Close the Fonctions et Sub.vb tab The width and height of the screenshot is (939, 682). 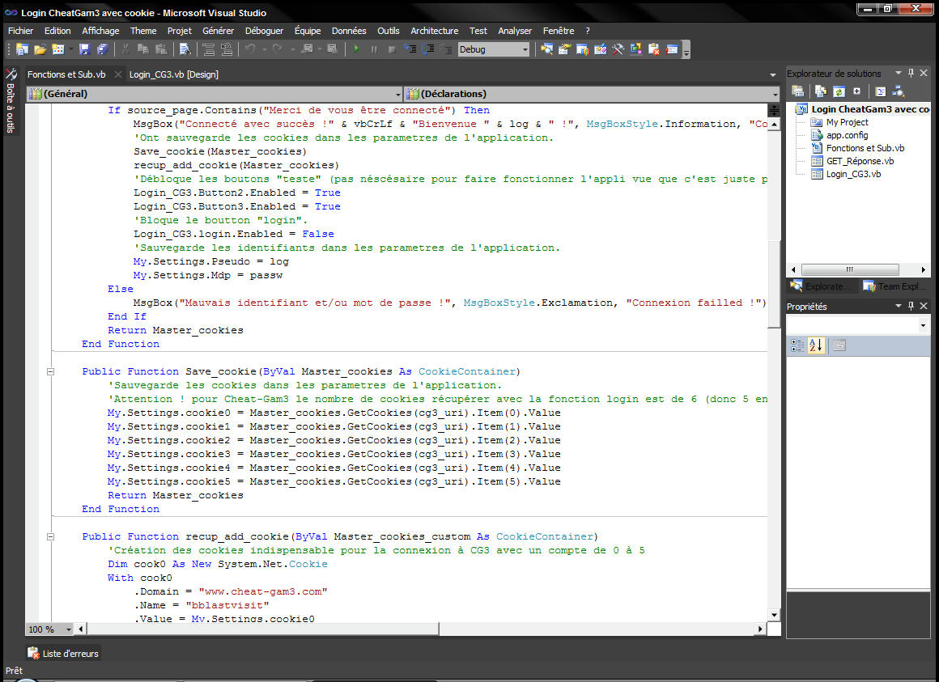[118, 74]
